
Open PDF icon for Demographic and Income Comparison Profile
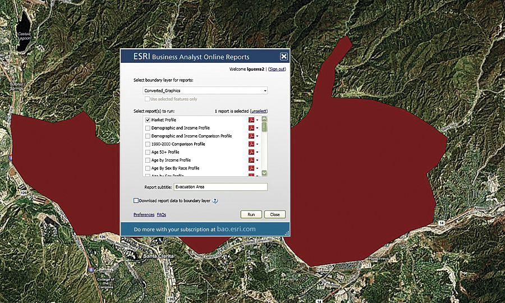pos(251,136)
